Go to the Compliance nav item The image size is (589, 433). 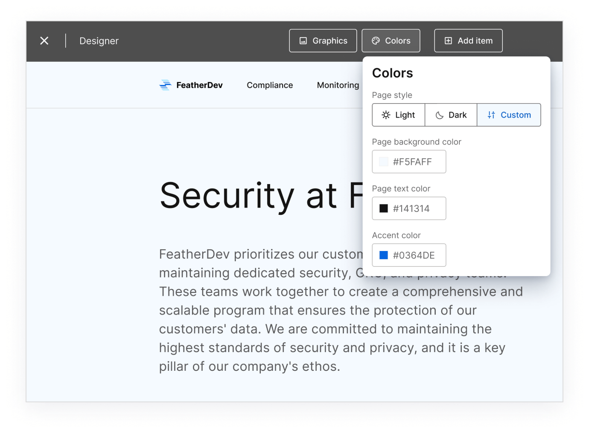[x=270, y=85]
